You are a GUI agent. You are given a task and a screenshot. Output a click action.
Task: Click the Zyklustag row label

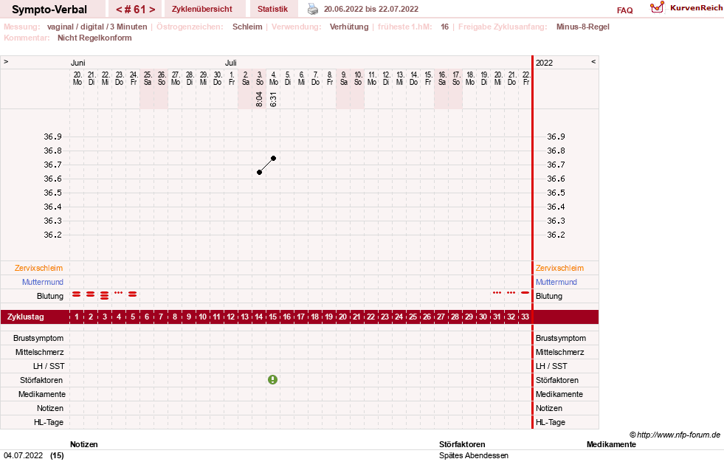(x=25, y=317)
